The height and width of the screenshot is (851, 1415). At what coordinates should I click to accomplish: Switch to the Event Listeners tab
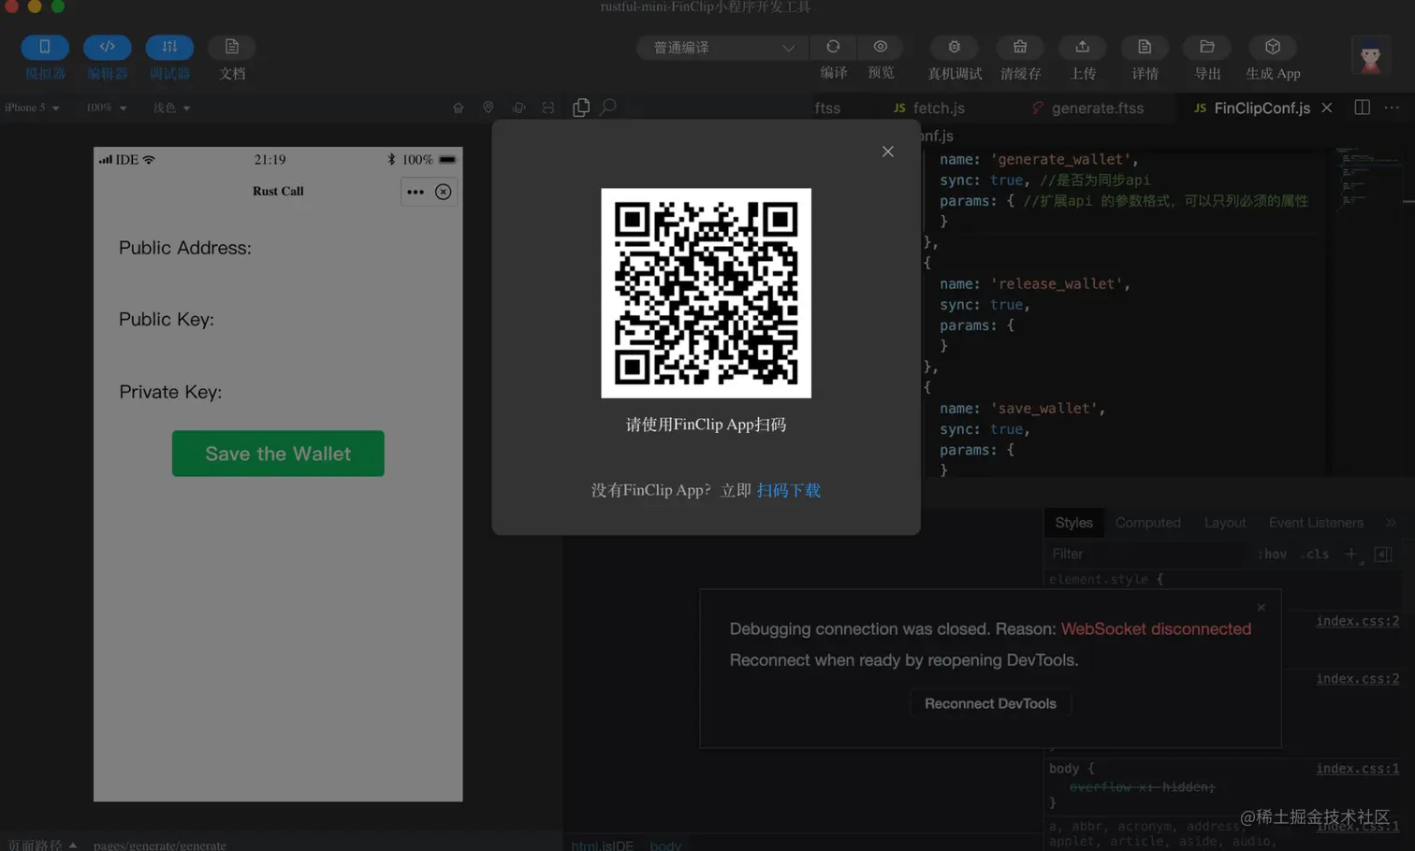[1316, 523]
